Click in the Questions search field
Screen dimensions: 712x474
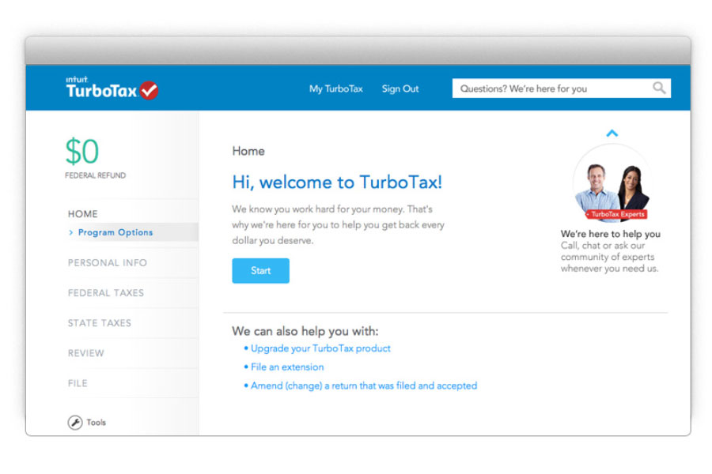(x=561, y=88)
